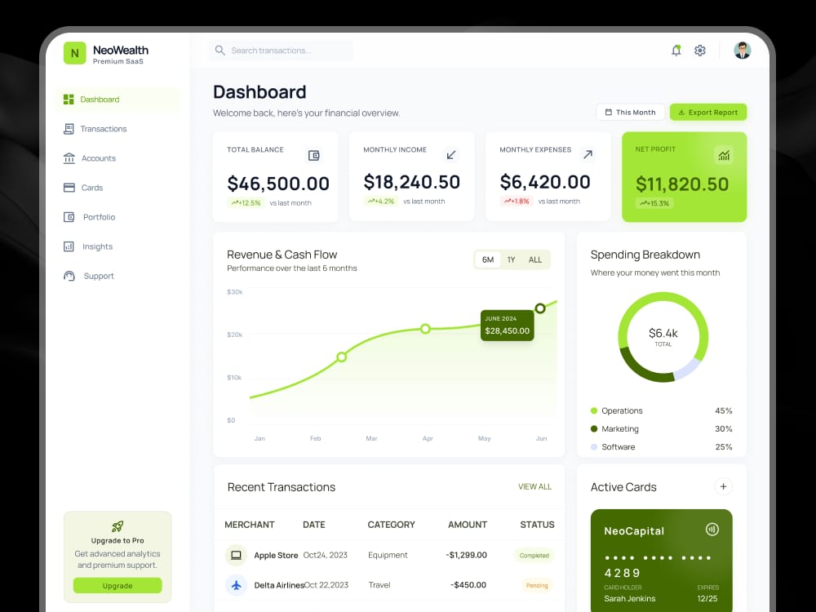
Task: Click the Oct 22, 2023 date cell
Action: point(326,585)
